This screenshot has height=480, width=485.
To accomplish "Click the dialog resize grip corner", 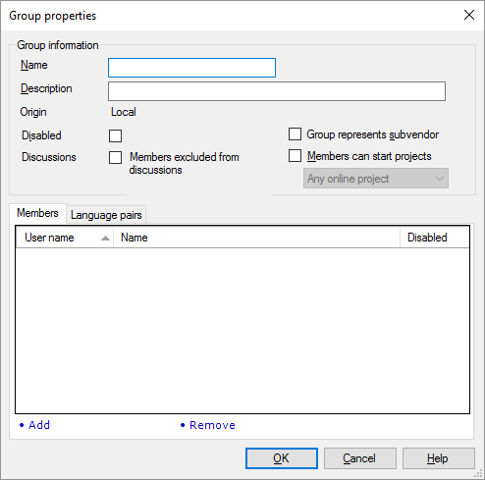I will point(479,474).
